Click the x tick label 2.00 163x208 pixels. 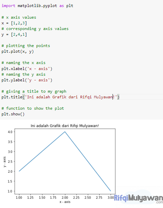65,198
